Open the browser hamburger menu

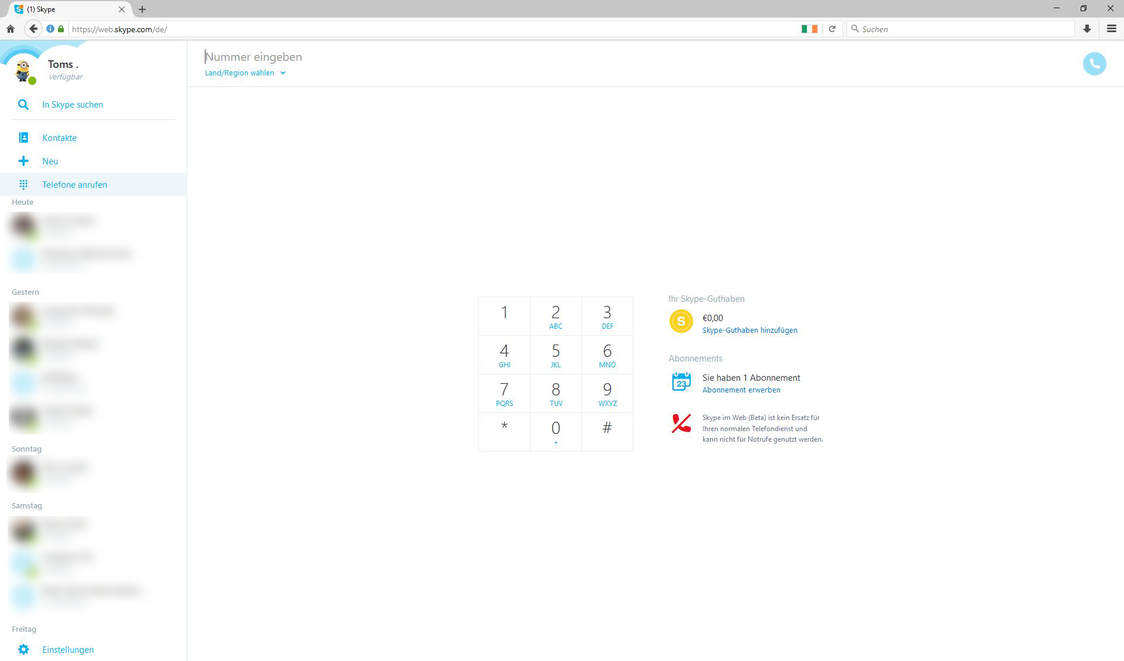pyautogui.click(x=1111, y=29)
